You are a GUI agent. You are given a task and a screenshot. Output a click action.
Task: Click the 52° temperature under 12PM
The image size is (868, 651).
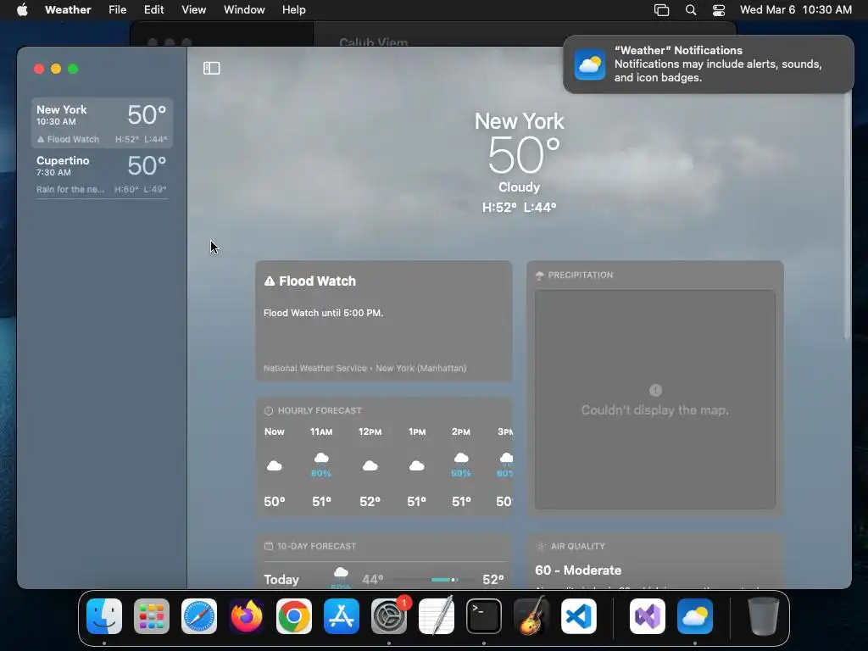point(370,502)
